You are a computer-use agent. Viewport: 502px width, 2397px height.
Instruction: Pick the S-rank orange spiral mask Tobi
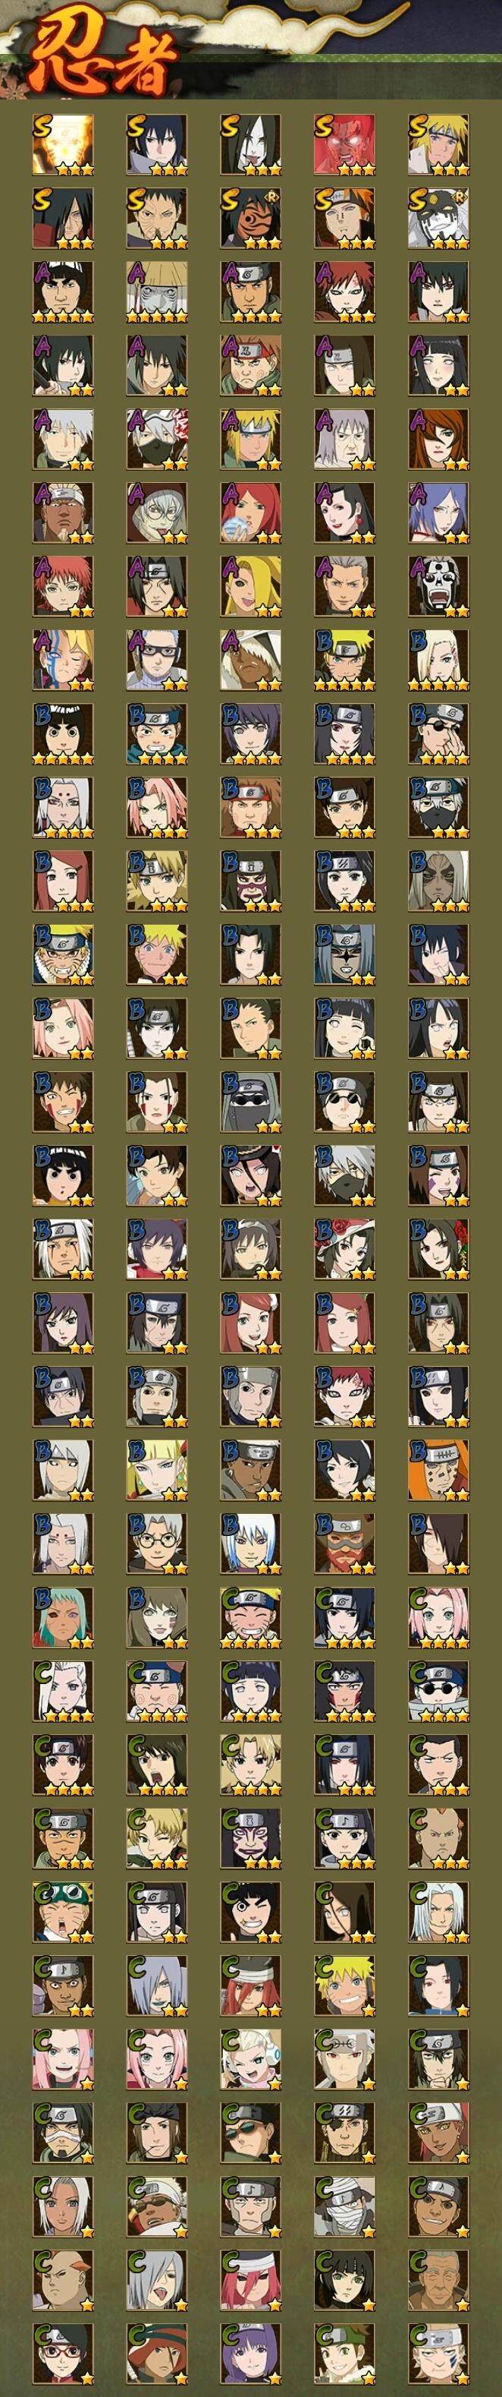pos(251,217)
